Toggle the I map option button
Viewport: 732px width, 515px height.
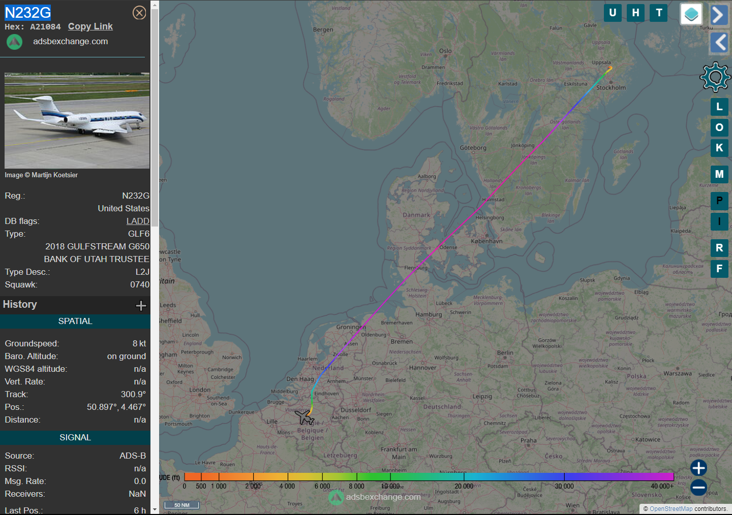[x=719, y=221]
